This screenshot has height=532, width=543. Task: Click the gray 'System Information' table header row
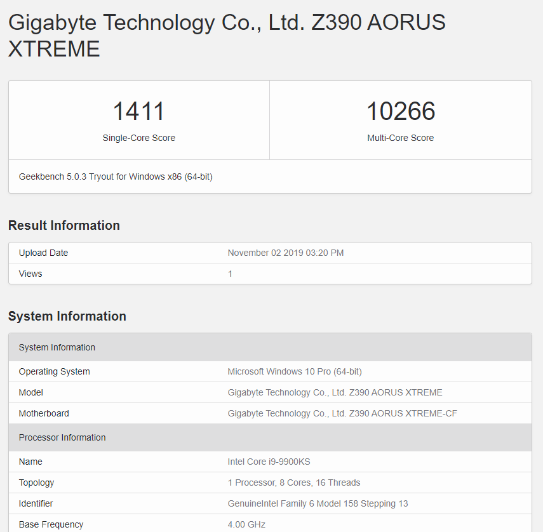pos(270,347)
